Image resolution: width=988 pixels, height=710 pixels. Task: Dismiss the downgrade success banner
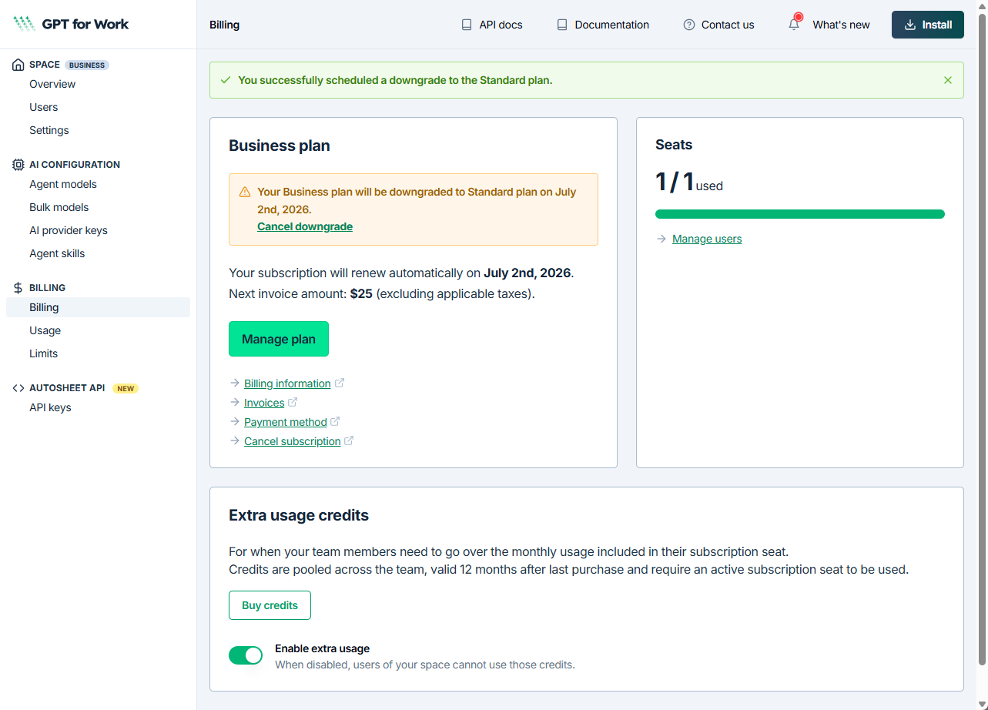pos(948,80)
